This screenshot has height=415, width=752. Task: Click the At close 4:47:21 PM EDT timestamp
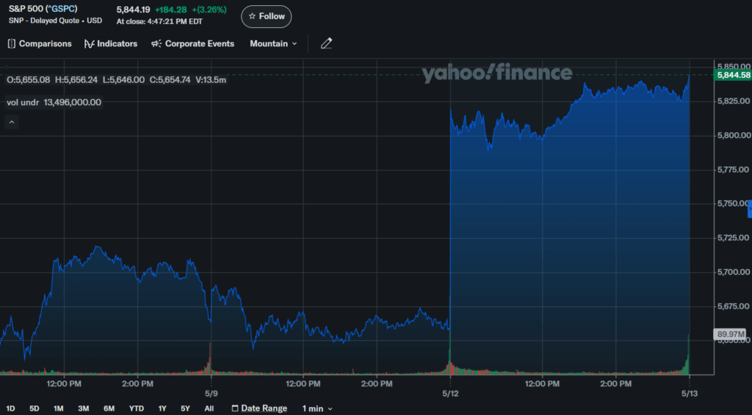159,21
